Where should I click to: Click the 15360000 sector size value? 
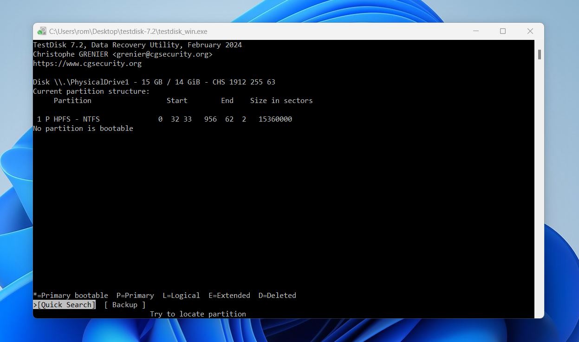275,119
